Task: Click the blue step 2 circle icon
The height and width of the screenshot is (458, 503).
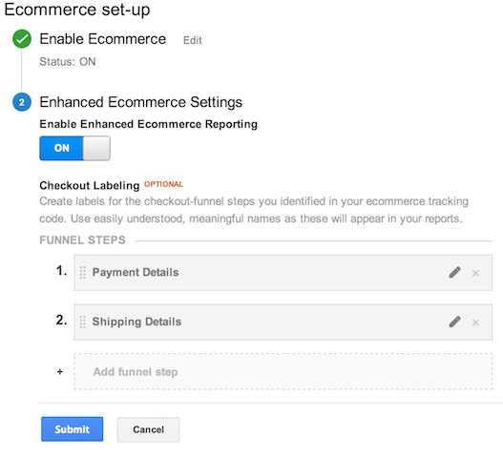Action: point(22,102)
